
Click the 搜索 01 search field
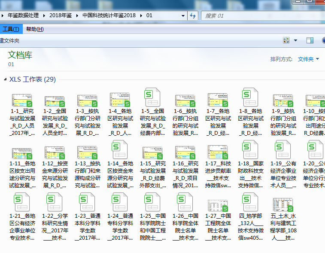pyautogui.click(x=263, y=16)
